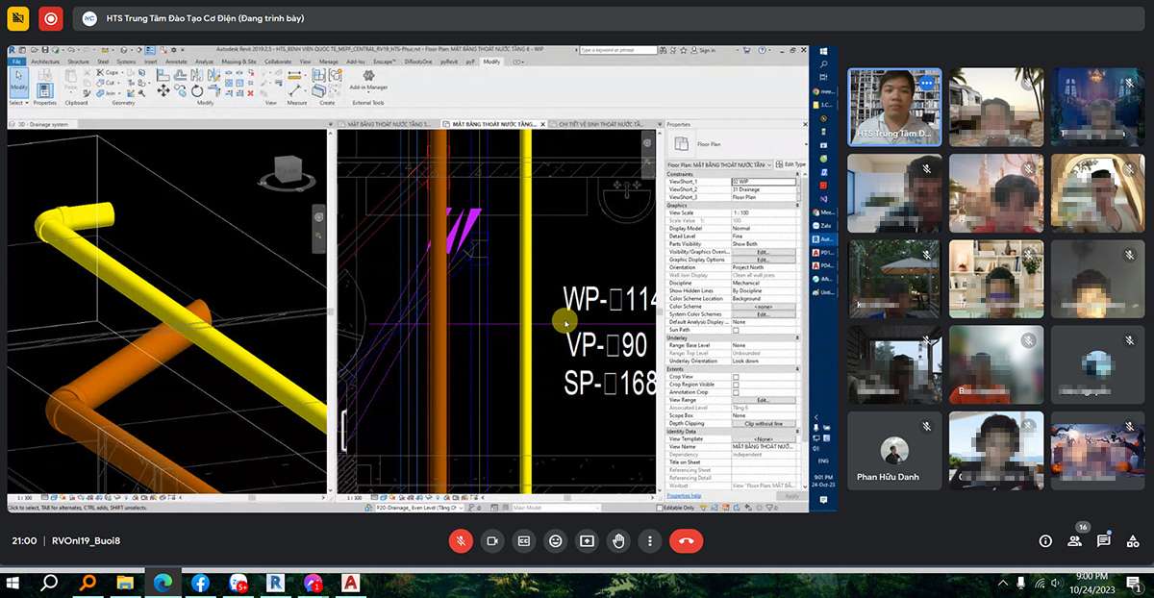Toggle the Annotation Crop checkbox
The image size is (1154, 598).
[736, 392]
